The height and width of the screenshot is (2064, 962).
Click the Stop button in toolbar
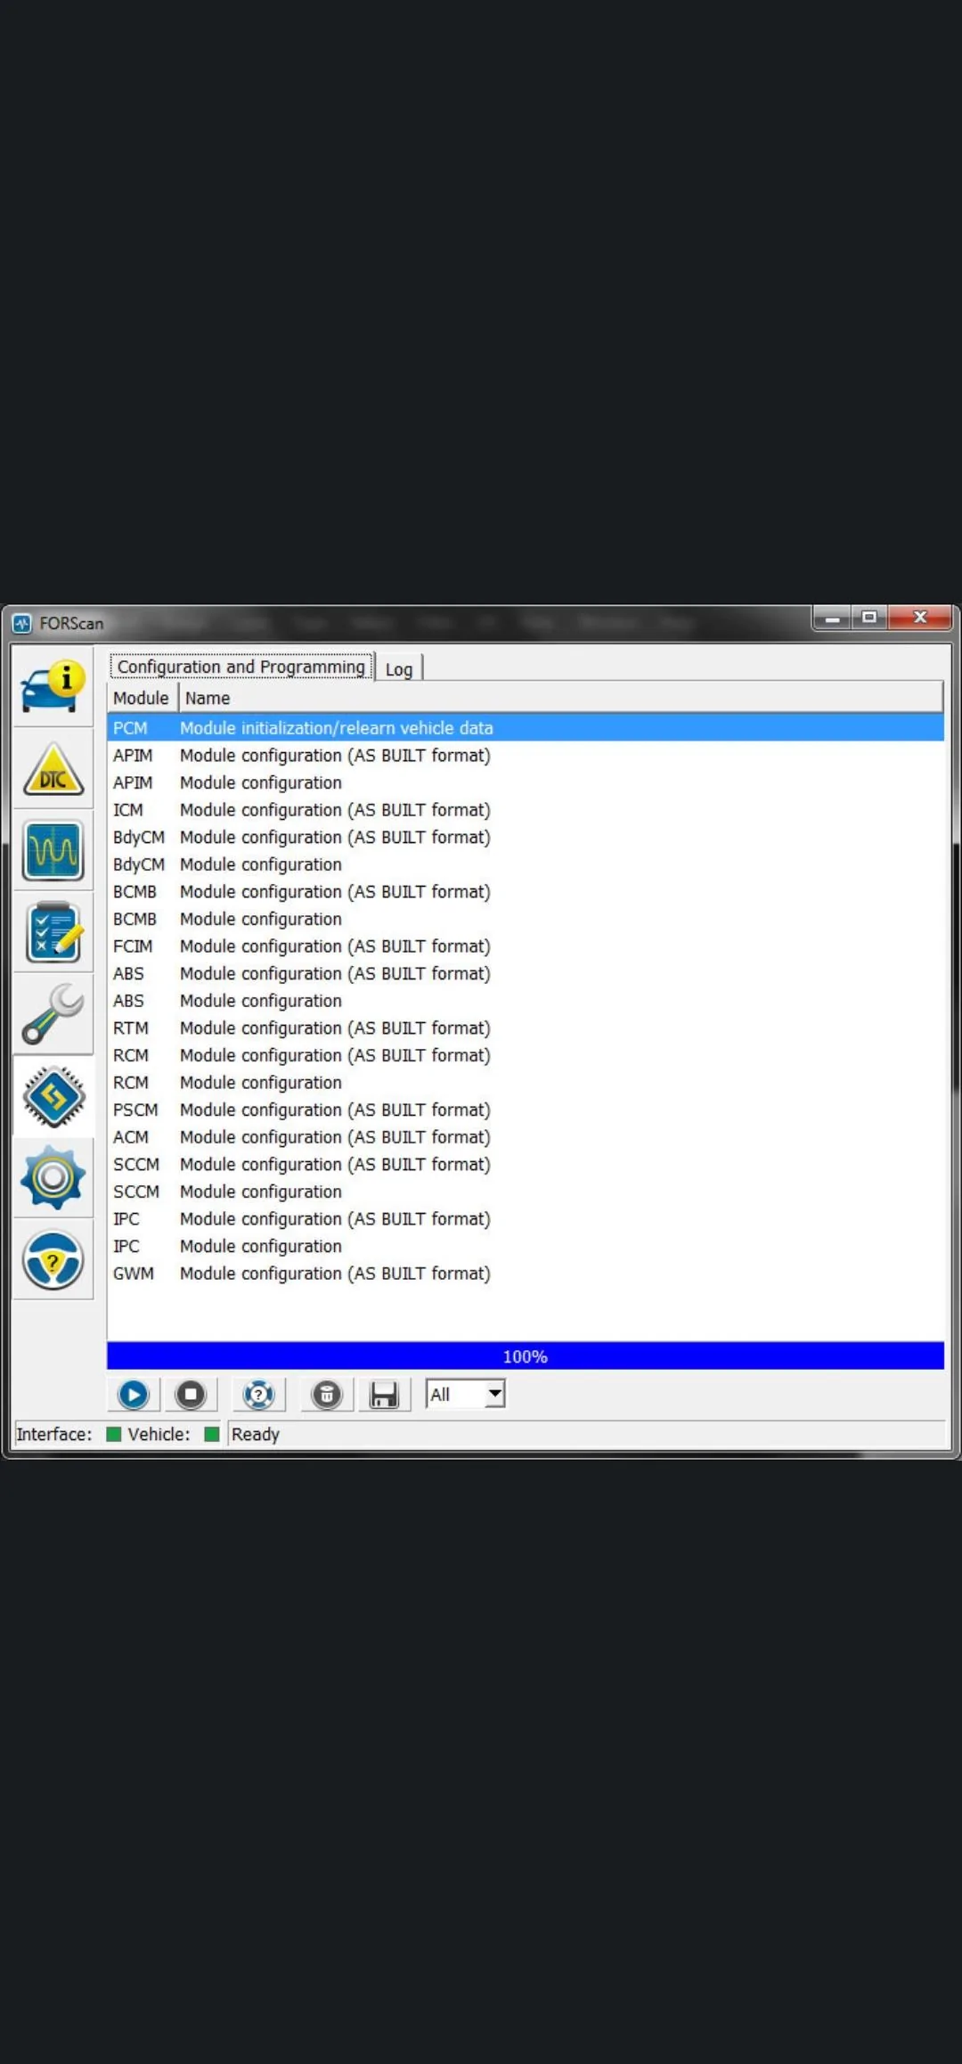191,1395
